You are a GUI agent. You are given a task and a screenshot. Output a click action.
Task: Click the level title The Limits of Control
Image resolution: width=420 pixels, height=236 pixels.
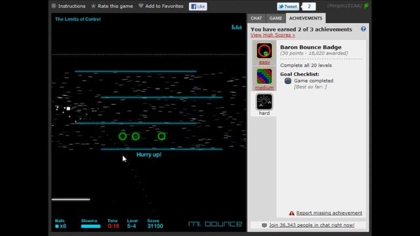tap(77, 19)
